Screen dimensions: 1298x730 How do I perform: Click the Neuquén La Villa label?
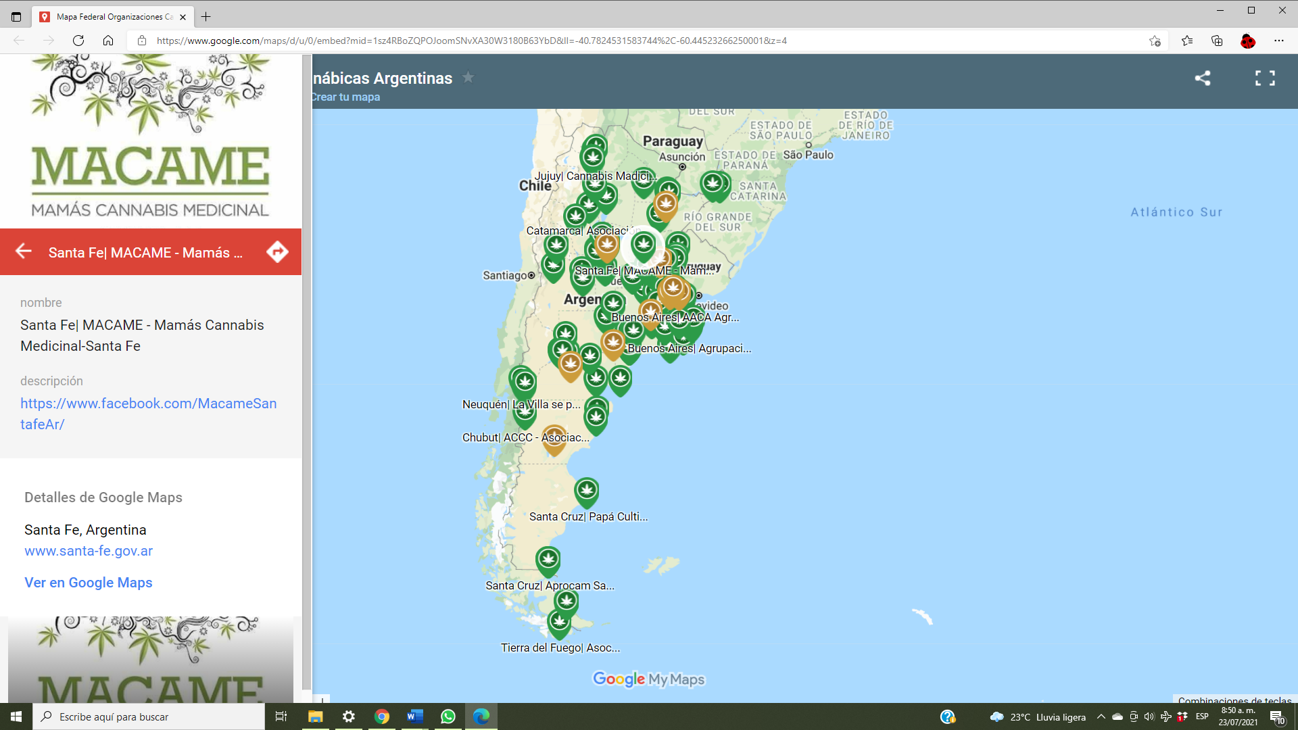[521, 404]
